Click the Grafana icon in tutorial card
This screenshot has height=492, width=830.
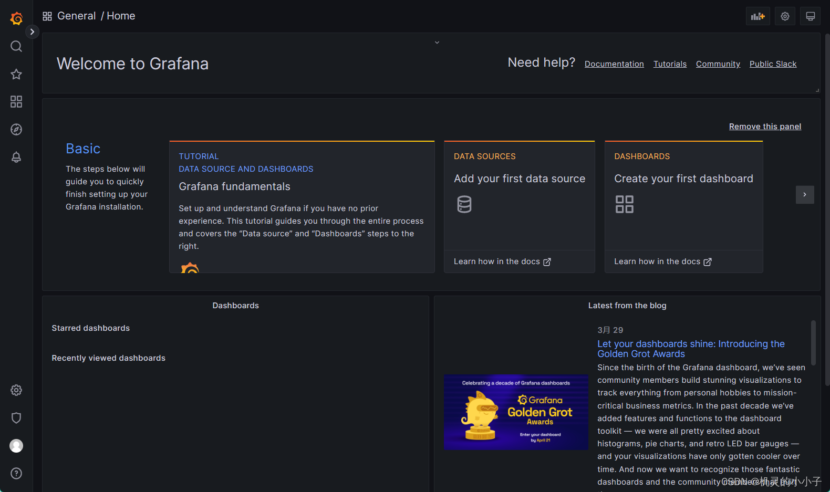point(190,267)
